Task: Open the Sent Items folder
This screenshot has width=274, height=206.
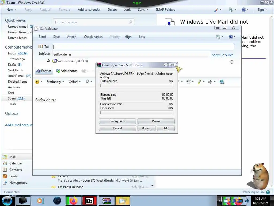Action: (x=15, y=70)
